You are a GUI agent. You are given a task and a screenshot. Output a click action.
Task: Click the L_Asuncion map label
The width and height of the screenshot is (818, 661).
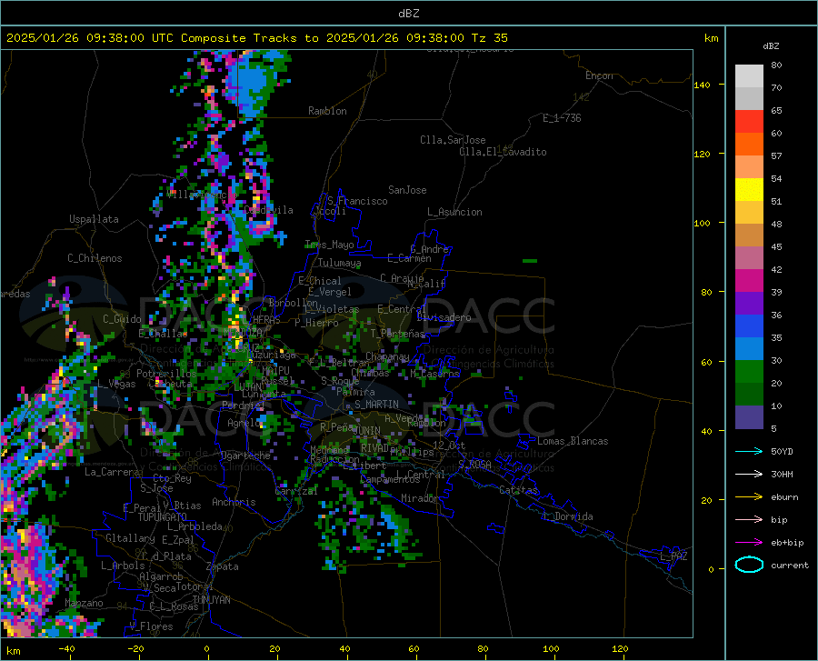click(454, 212)
